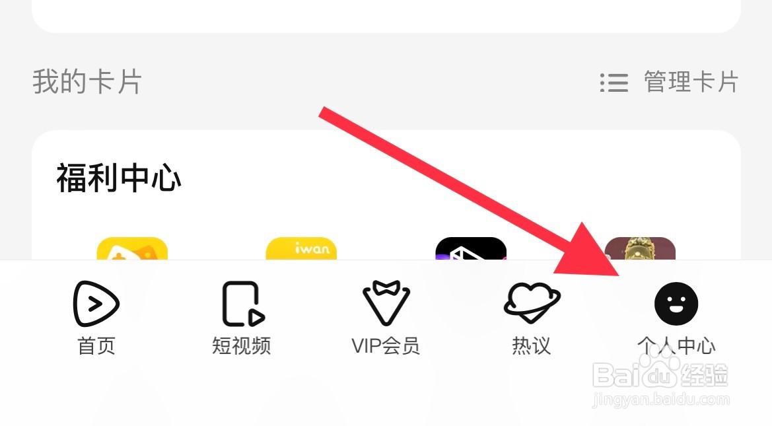Click the white card at top
The image size is (772, 426).
[x=386, y=17]
